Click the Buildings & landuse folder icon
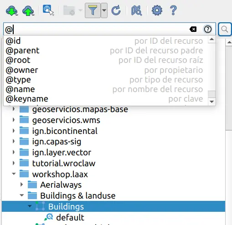The height and width of the screenshot is (225, 232). pyautogui.click(x=32, y=195)
